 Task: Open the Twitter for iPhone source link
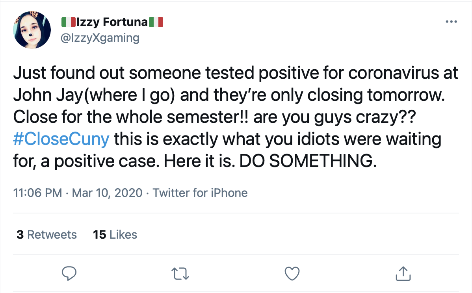tap(200, 193)
